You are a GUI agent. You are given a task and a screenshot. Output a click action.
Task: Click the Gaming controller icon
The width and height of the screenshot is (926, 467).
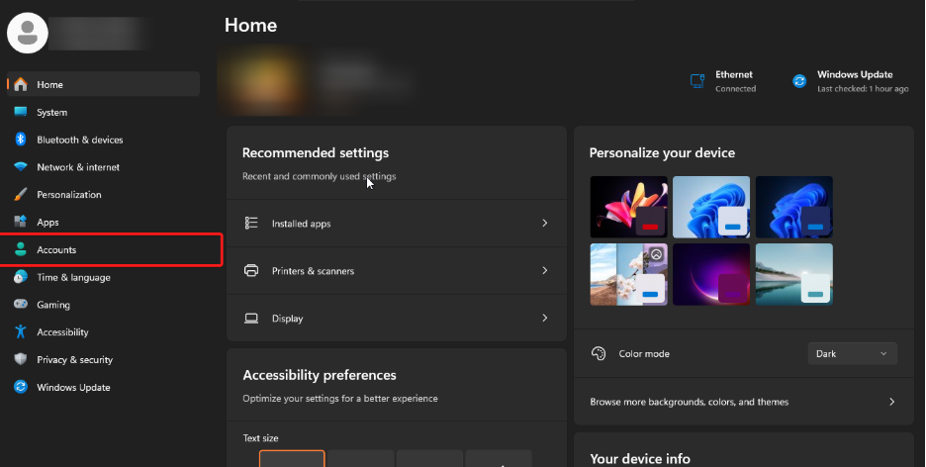(x=20, y=305)
